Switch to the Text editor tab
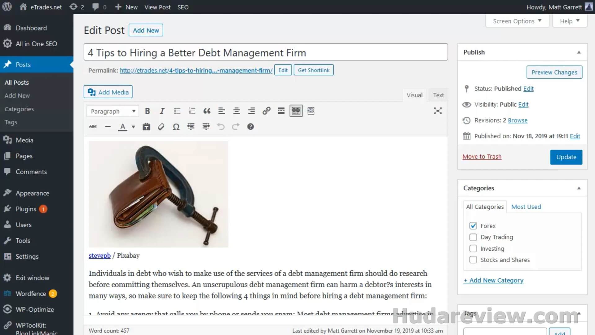The image size is (595, 335). 438,95
